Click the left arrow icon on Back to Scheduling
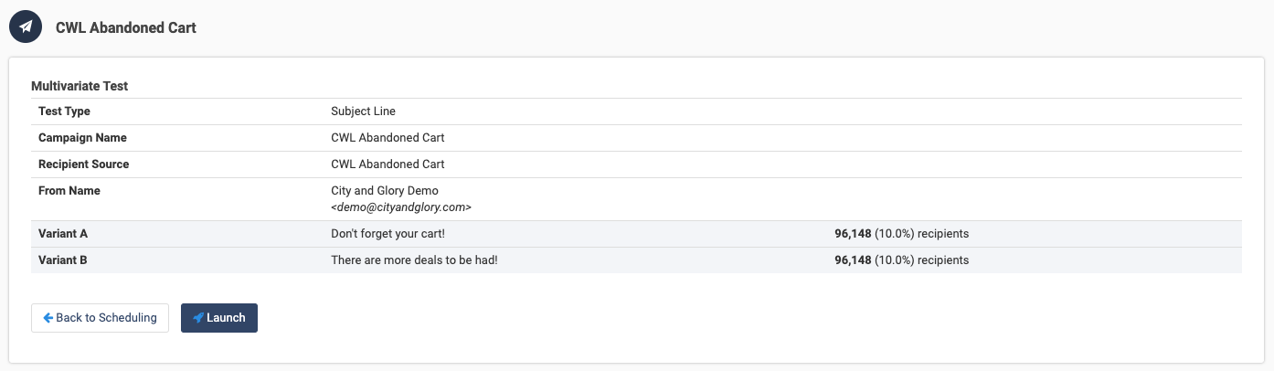The image size is (1274, 371). click(48, 318)
